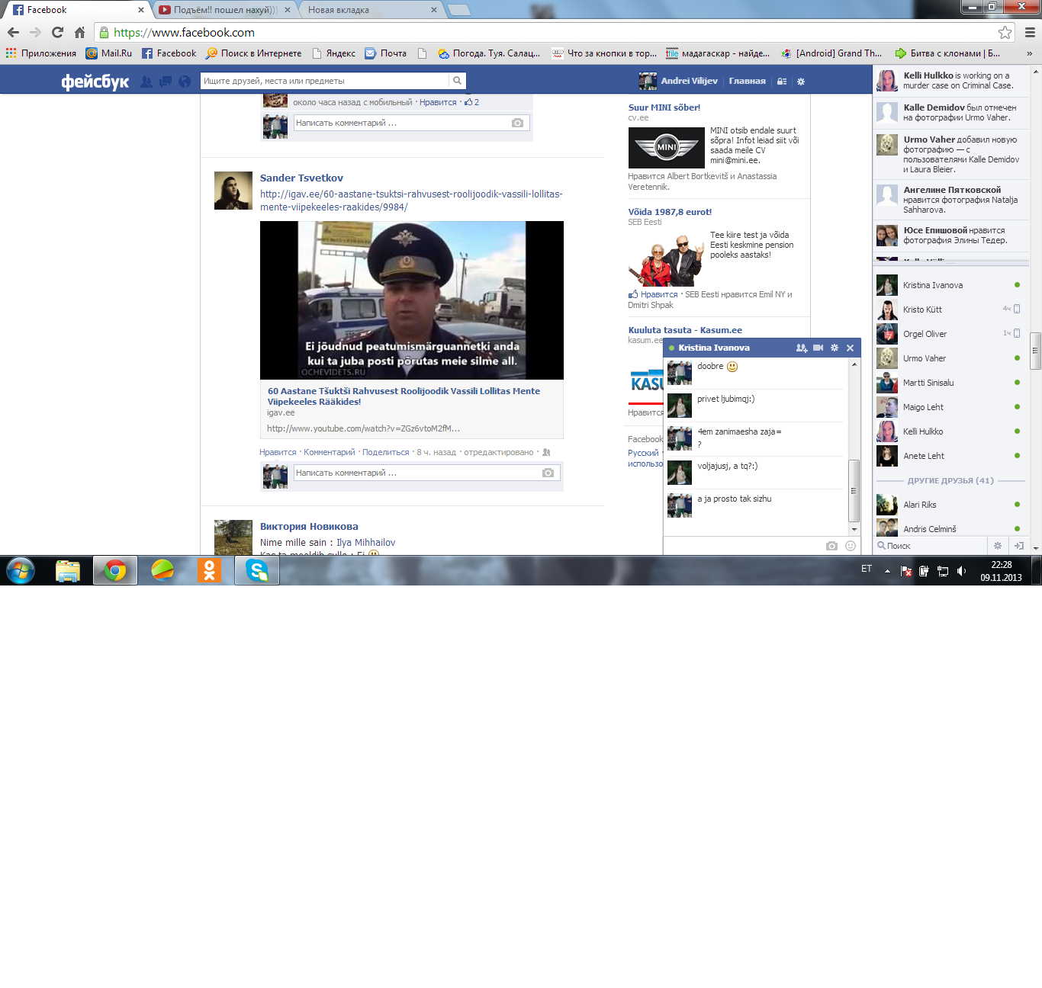1042x988 pixels.
Task: Click chat sidebar Поиск search field
Action: click(931, 546)
